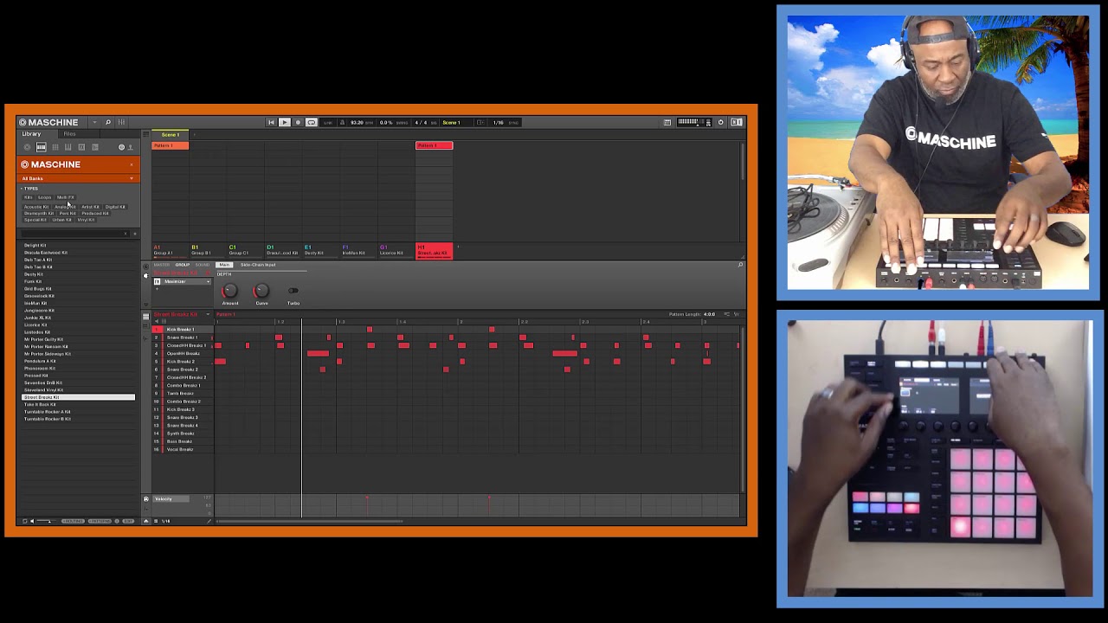Click the 1/16 step grid value
The width and height of the screenshot is (1108, 623).
[166, 521]
